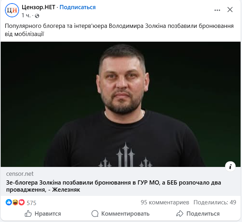The height and width of the screenshot is (222, 242).
Task: Click the share arrow icon
Action: point(180,214)
